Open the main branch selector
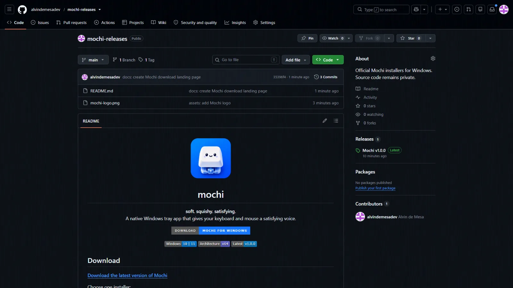 pyautogui.click(x=93, y=60)
